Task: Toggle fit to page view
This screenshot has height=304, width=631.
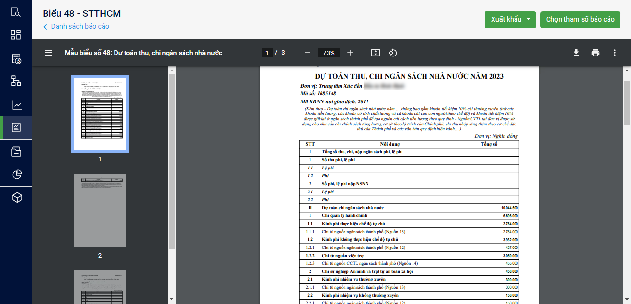Action: pyautogui.click(x=375, y=53)
